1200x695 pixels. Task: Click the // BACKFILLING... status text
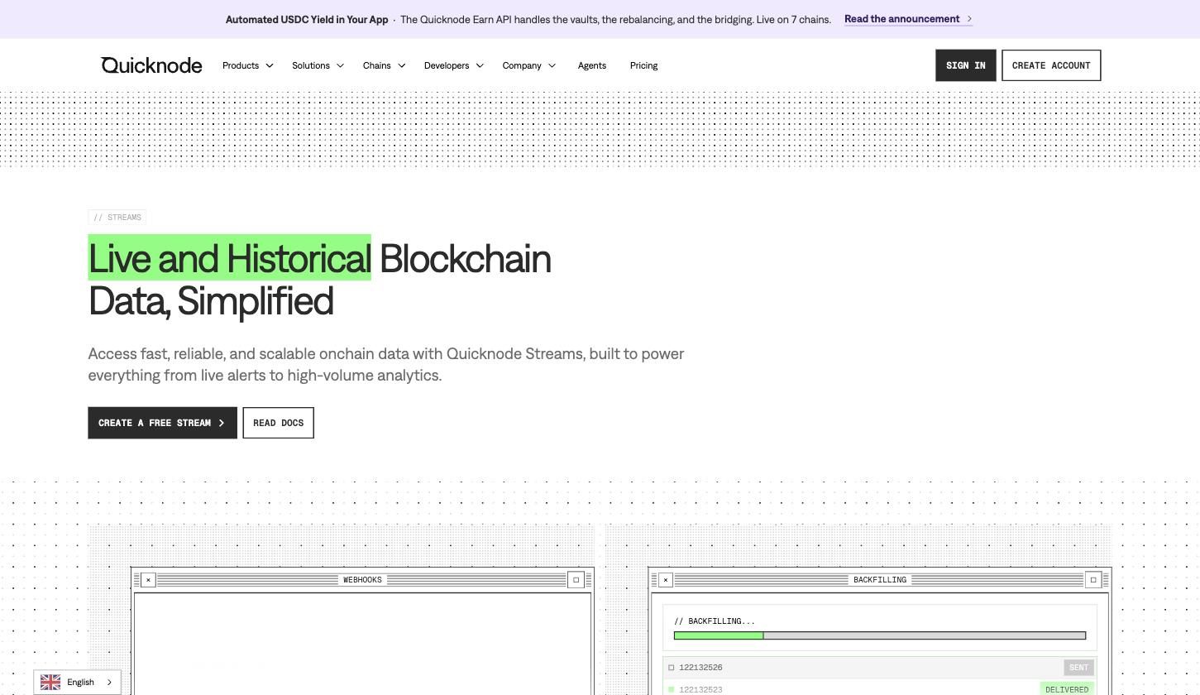[x=715, y=621]
